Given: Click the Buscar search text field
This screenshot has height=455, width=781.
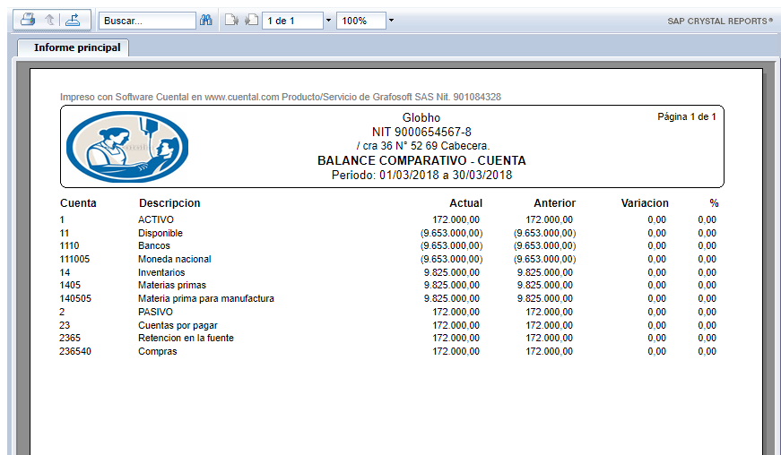Looking at the screenshot, I should [146, 21].
